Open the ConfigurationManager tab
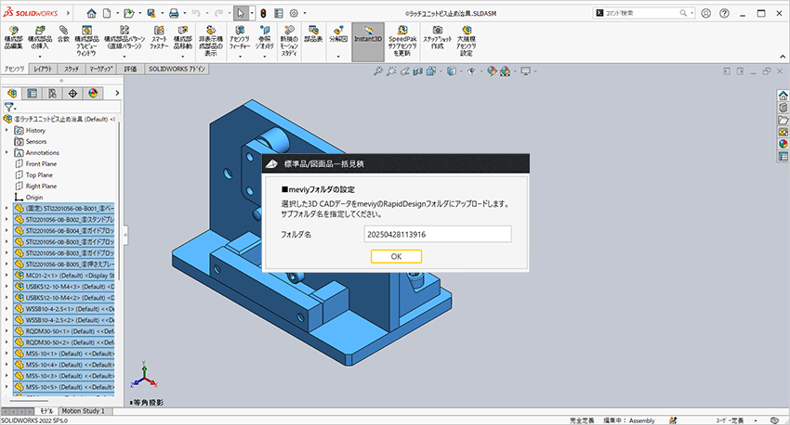The height and width of the screenshot is (425, 790). click(x=52, y=93)
